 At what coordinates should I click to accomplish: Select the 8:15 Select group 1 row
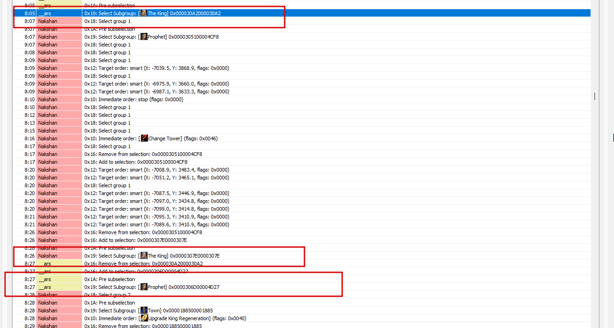(302, 131)
